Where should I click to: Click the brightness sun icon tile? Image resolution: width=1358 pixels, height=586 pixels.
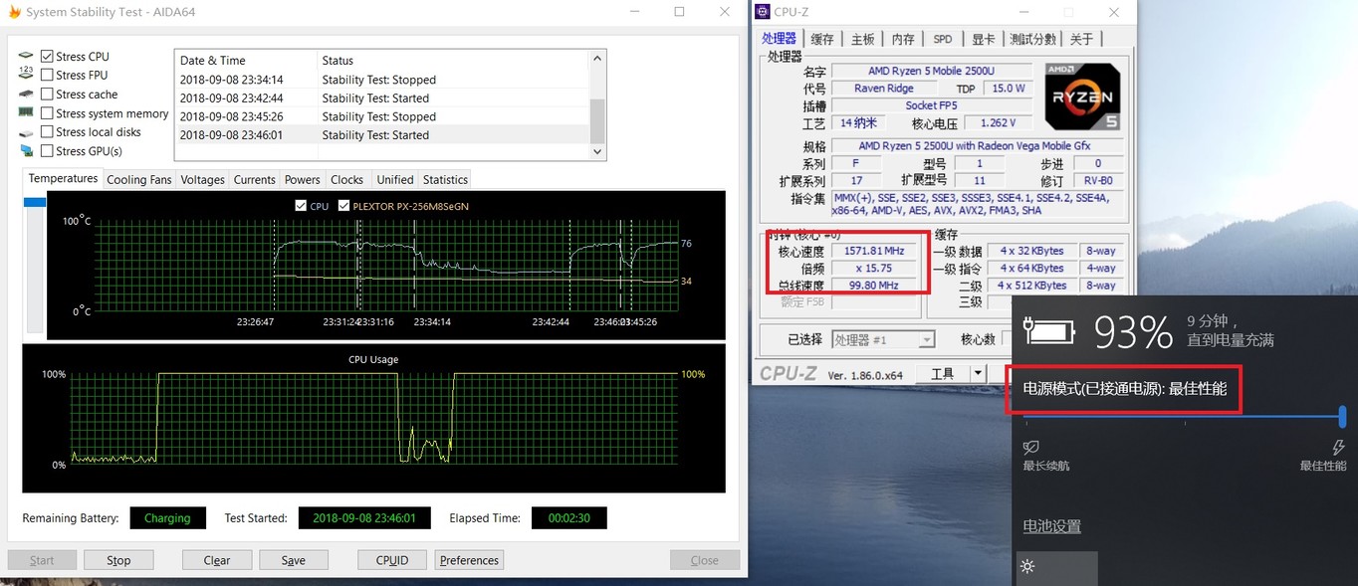coord(1028,567)
